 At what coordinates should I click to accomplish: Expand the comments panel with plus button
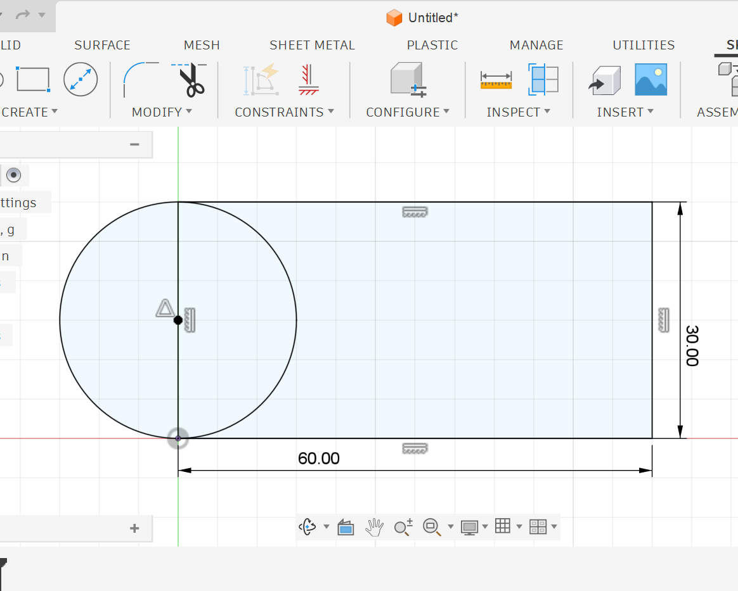134,528
